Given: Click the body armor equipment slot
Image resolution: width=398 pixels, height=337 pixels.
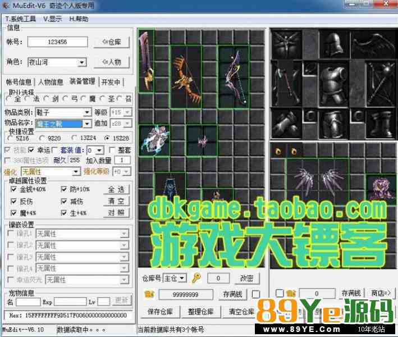Looking at the screenshot, I should click(x=334, y=83).
